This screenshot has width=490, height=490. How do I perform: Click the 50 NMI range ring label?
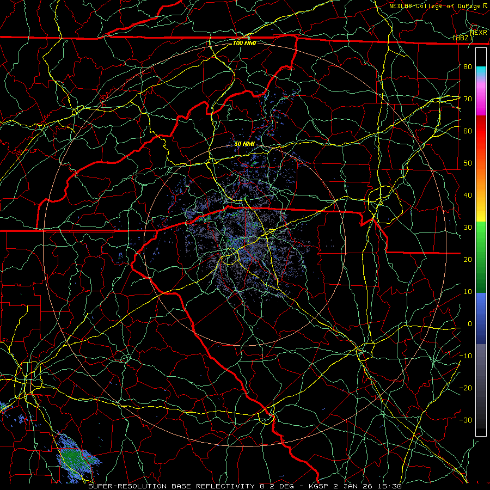244,144
